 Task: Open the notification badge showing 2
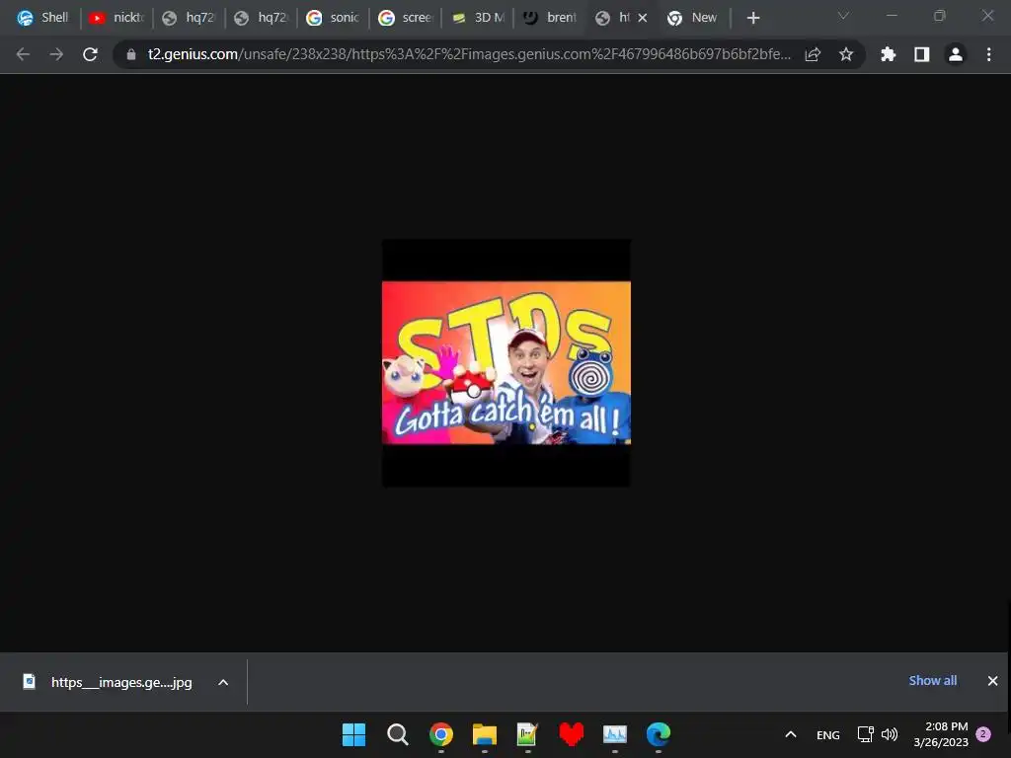coord(983,733)
